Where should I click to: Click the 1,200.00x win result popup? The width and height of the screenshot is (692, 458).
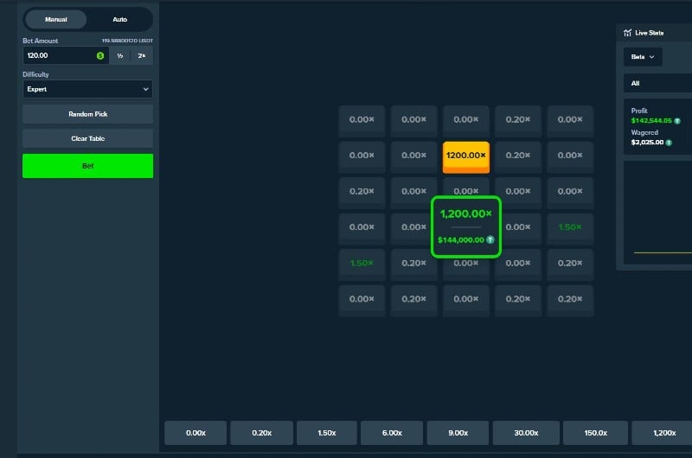466,226
